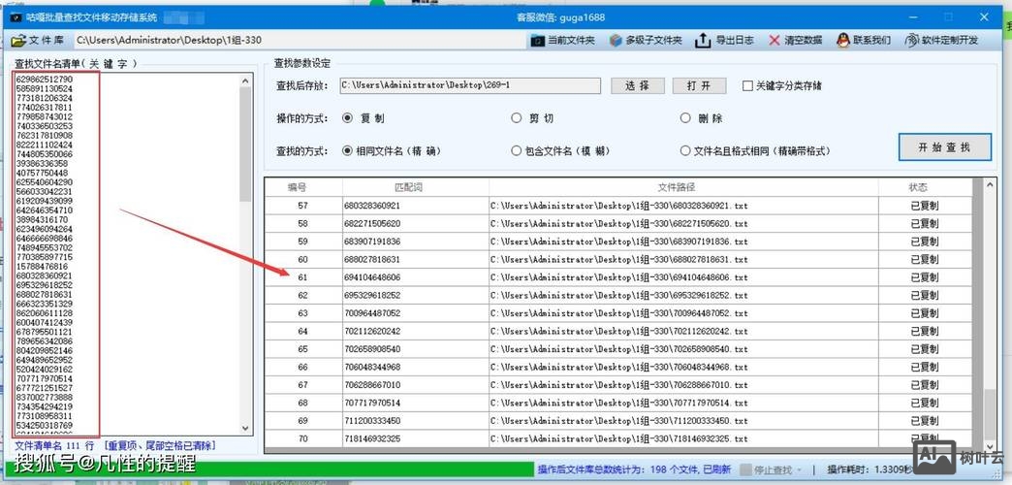
Task: Click the app icon in title bar
Action: 16,17
